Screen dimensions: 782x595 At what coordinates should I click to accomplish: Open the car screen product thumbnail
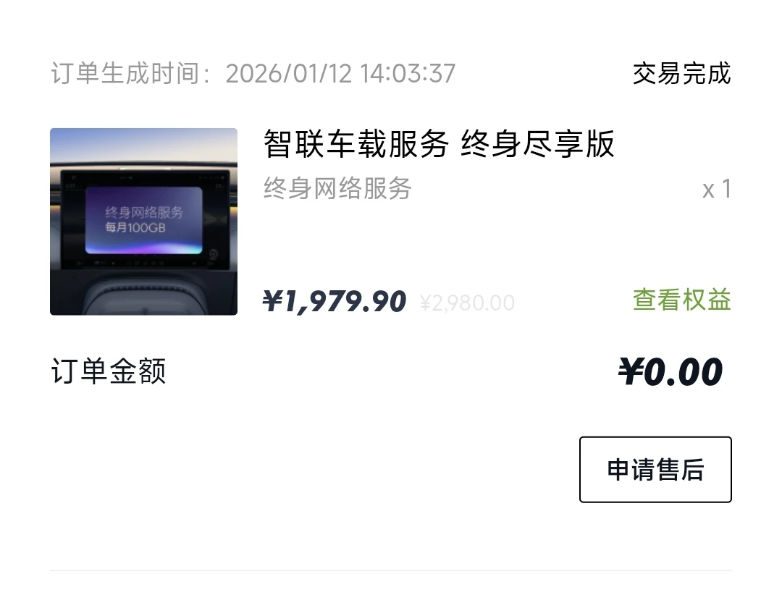pyautogui.click(x=143, y=221)
